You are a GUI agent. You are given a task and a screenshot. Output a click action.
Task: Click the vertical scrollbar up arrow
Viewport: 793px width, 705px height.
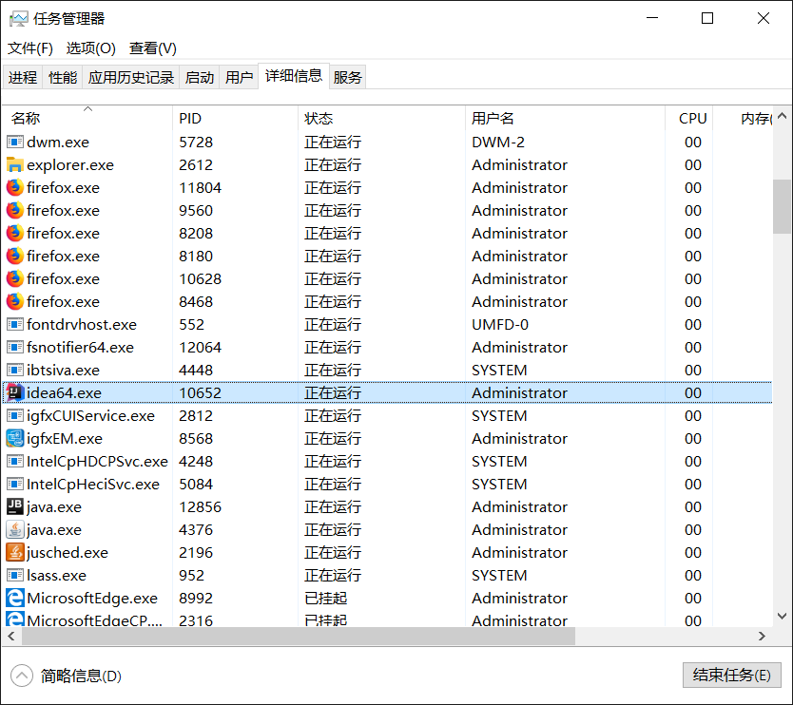tap(782, 116)
